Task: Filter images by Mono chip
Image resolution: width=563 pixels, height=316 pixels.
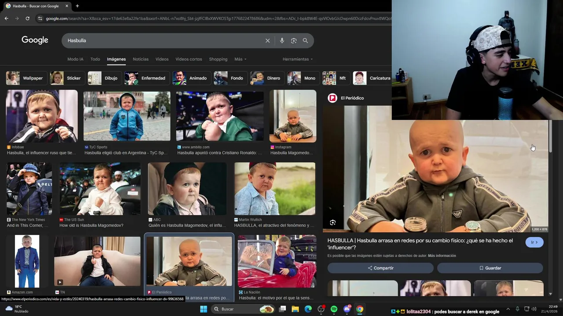Action: pyautogui.click(x=303, y=78)
